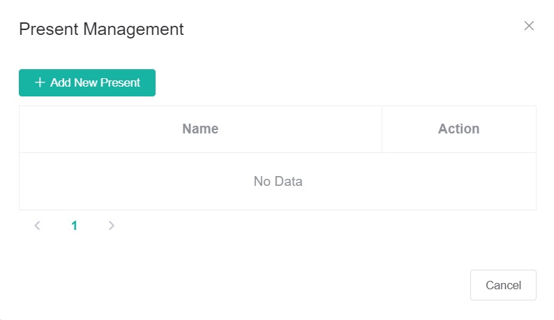Click the Name column header
Image resolution: width=554 pixels, height=320 pixels.
(200, 129)
